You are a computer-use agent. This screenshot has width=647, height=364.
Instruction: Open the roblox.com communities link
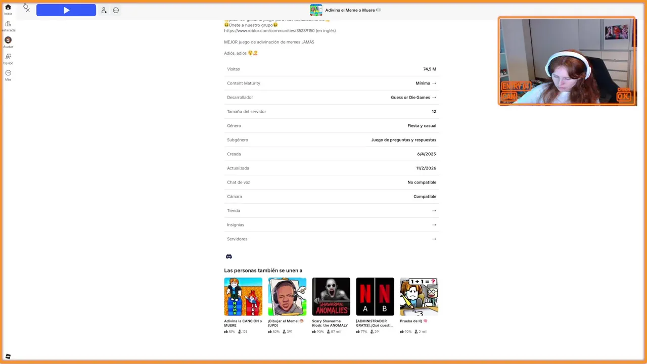[x=269, y=31]
